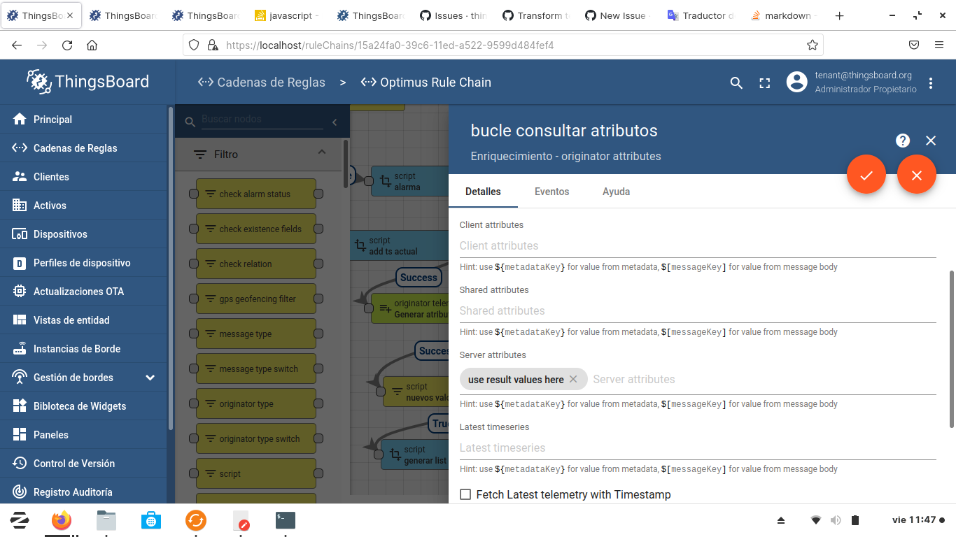
Task: Enable Fetch Latest telemetry with Timestamp
Action: [x=465, y=494]
